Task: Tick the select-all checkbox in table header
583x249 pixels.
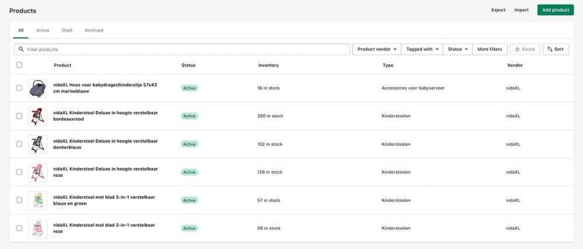Action: [x=19, y=65]
